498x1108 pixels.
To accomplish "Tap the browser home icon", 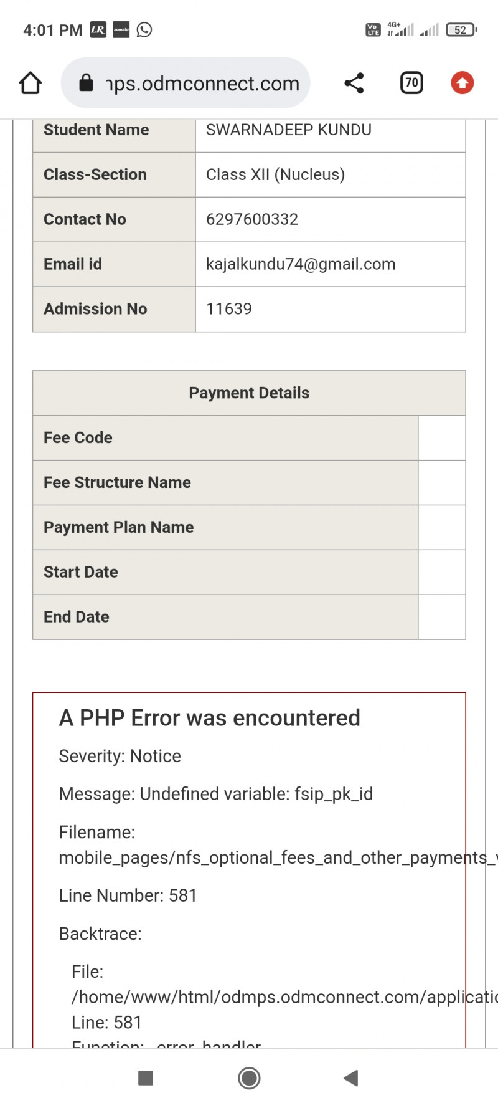I will [31, 83].
